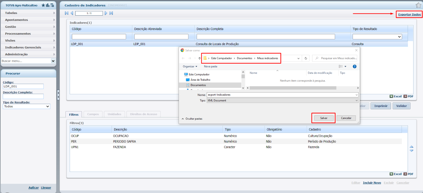Collapse the left sidebar panel handle

(58, 95)
